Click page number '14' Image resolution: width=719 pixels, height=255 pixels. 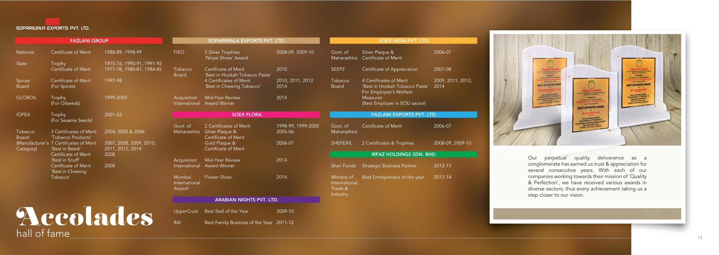click(x=700, y=238)
